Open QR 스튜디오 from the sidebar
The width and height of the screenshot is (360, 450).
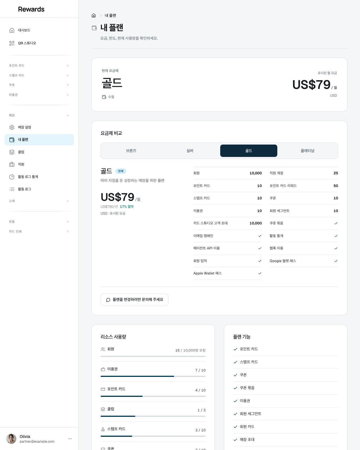tap(39, 43)
